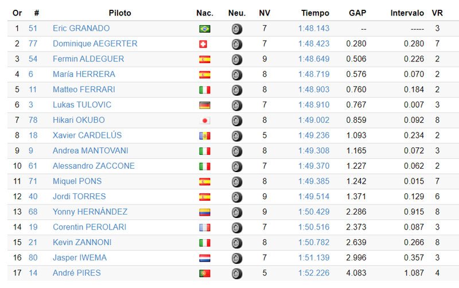Viewport: 459px width, 288px height.
Task: Click Switzerland flag in Dominique Aegerter's row
Action: [x=204, y=44]
